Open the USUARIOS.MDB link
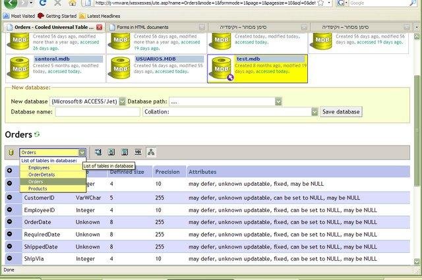The image size is (422, 280). click(156, 59)
